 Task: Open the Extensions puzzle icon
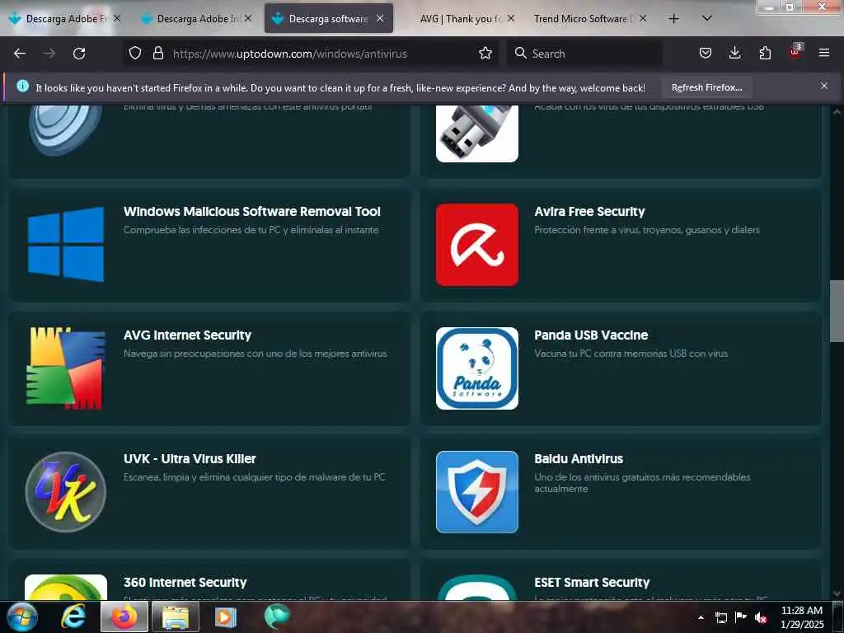[765, 54]
